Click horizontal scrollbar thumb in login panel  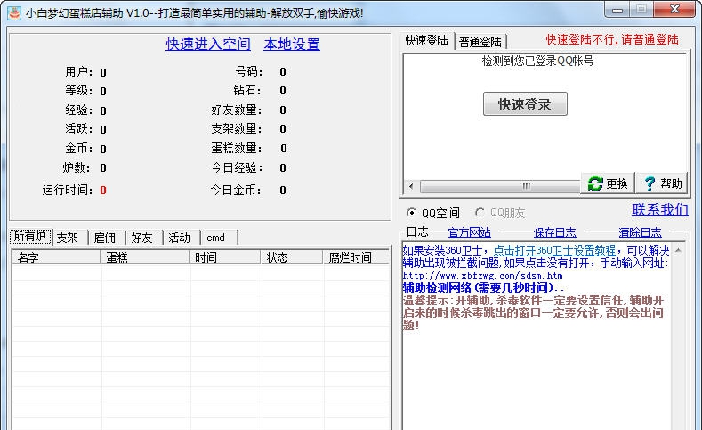point(501,186)
